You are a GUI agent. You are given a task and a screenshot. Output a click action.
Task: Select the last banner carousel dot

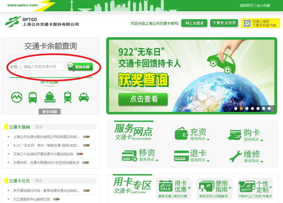[x=269, y=108]
